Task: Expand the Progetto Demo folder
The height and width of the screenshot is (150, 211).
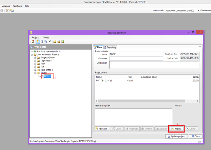Action: coord(35,57)
